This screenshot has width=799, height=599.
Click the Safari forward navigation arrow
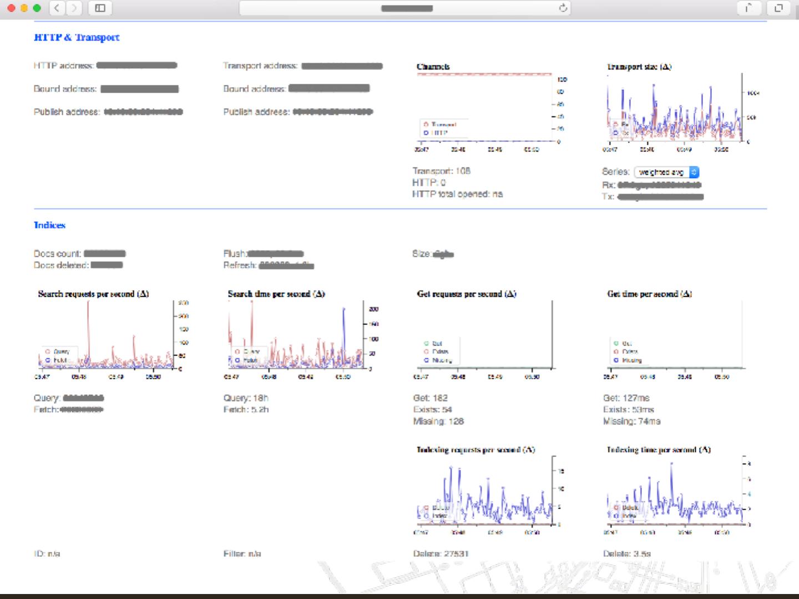pos(74,8)
